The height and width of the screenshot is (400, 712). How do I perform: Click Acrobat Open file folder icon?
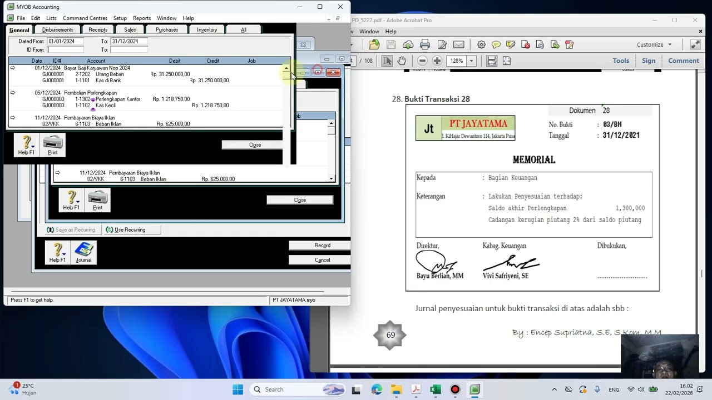pos(374,44)
